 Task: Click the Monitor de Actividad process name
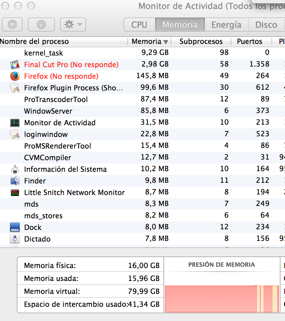pyautogui.click(x=60, y=123)
